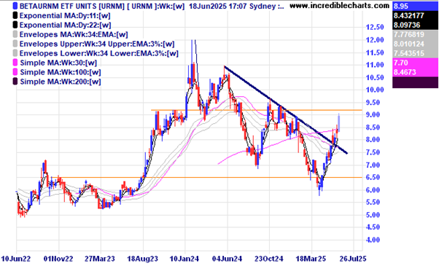Click the 18Mar25 date label
439x266 pixels.
point(311,259)
